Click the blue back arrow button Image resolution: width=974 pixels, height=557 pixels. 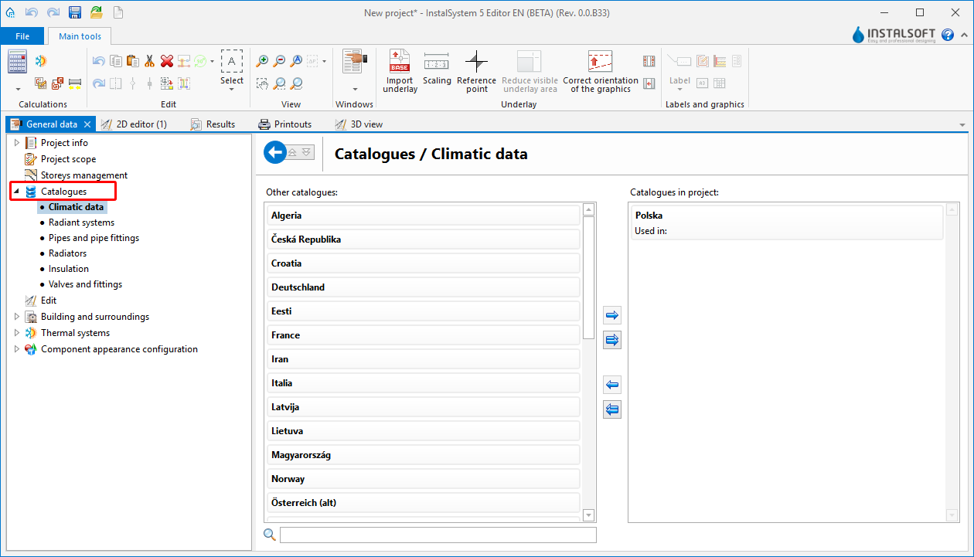pyautogui.click(x=274, y=153)
